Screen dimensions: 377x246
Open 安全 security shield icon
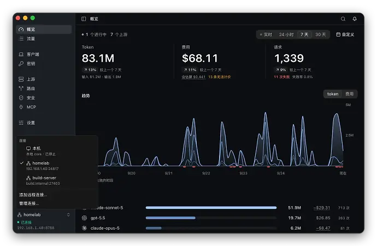click(x=21, y=98)
